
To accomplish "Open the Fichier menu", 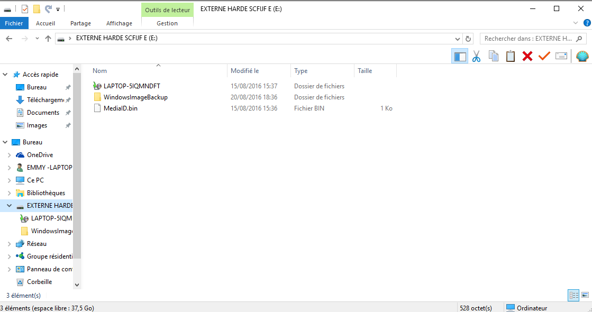I will (x=14, y=23).
